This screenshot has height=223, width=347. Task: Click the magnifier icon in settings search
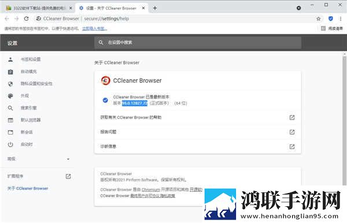pos(101,42)
